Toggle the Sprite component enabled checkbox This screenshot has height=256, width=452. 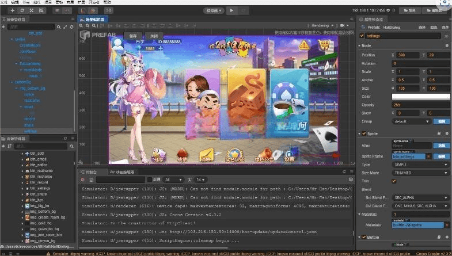coord(364,133)
